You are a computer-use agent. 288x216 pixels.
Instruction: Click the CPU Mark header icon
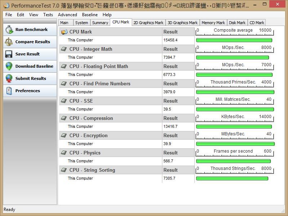coord(64,32)
